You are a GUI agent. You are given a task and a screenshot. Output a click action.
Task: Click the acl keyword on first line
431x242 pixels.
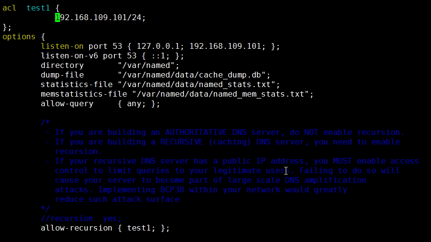(9, 8)
